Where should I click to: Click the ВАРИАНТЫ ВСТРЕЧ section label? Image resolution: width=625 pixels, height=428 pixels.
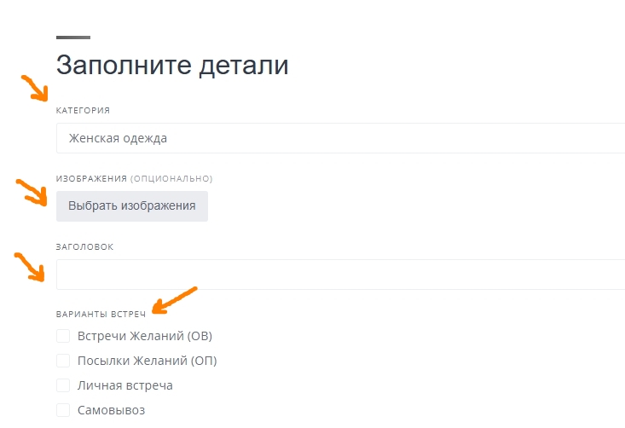(101, 315)
